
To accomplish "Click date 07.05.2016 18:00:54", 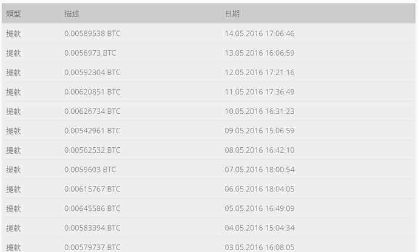I will [260, 170].
